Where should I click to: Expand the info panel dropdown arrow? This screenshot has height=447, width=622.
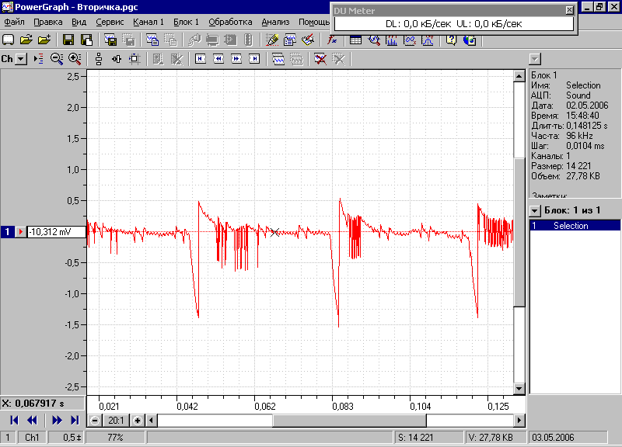(x=535, y=59)
